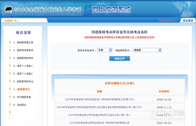Image resolution: width=196 pixels, height=126 pixels.
Task: Open 2009年甘肃省考风考纪教育公告(第三号) link
Action: point(100,100)
